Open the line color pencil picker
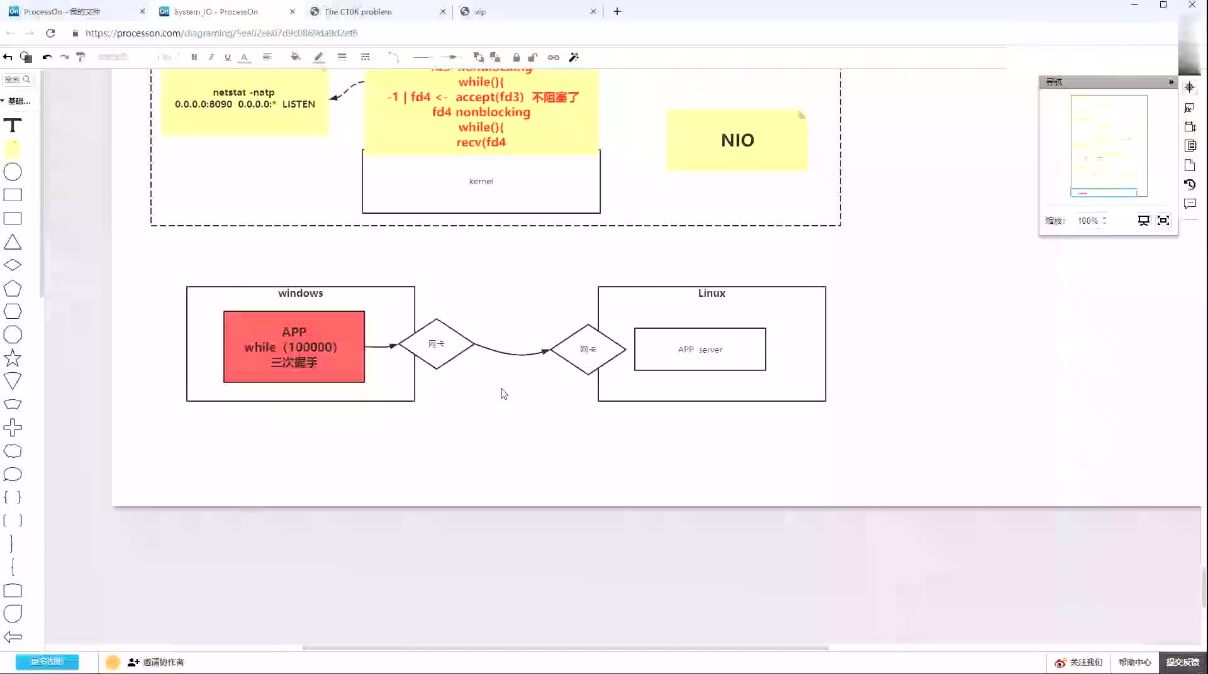Viewport: 1208px width, 674px height. click(x=319, y=57)
